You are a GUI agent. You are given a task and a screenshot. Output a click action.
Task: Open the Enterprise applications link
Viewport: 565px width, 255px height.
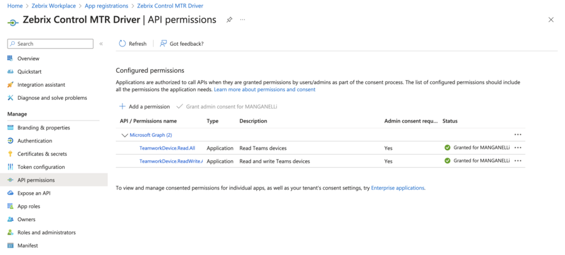click(398, 188)
